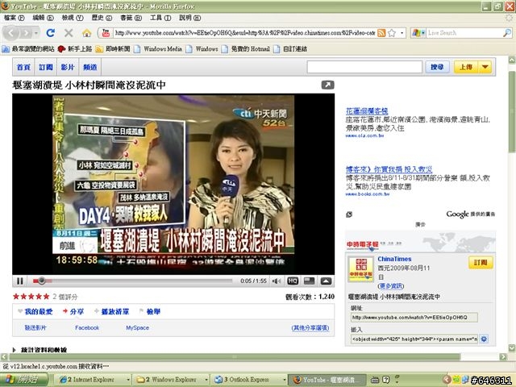Open the 即時新聞 feed bookmark
This screenshot has height=387, width=516.
pos(113,48)
